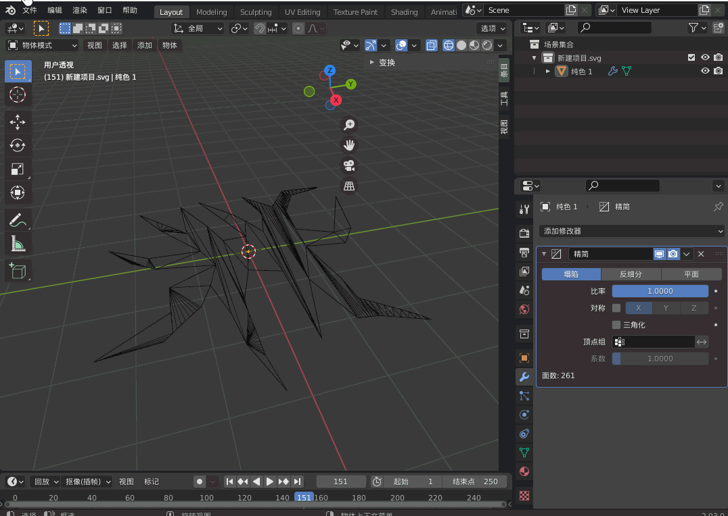Screen dimensions: 728x516
Task: Toggle modifier display in render
Action: point(673,254)
